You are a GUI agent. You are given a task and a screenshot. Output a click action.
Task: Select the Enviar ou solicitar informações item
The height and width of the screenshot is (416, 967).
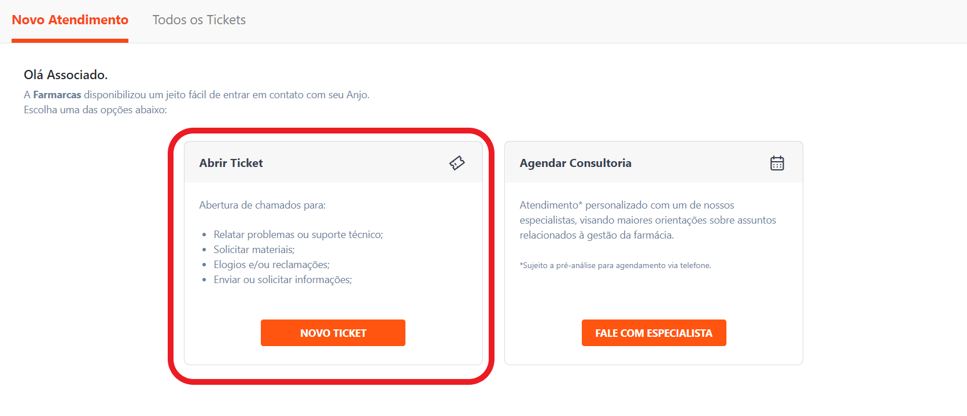(x=282, y=280)
